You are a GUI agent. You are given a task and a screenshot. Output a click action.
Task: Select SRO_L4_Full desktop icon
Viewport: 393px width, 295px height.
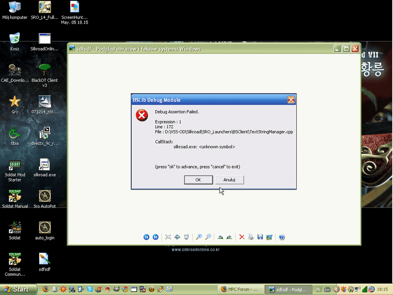(x=45, y=11)
